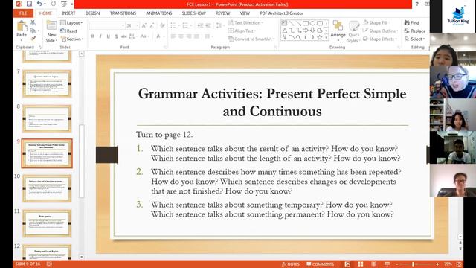Click the Save icon in quick access toolbar
Image resolution: width=476 pixels, height=268 pixels.
29,4
